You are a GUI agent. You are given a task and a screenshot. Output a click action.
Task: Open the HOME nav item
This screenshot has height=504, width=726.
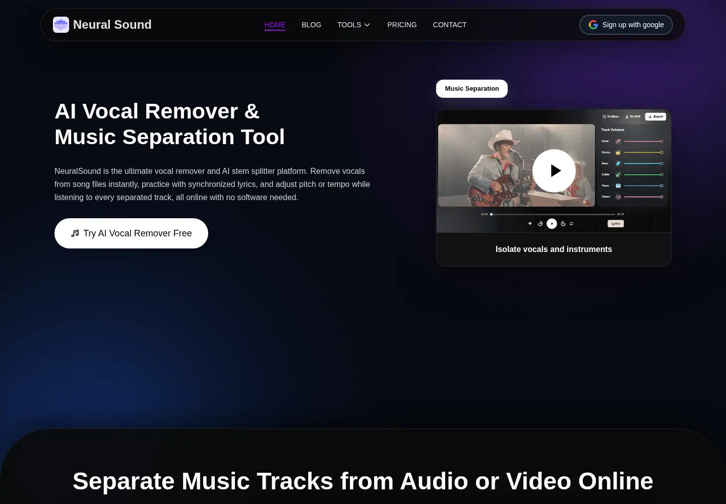pos(275,25)
